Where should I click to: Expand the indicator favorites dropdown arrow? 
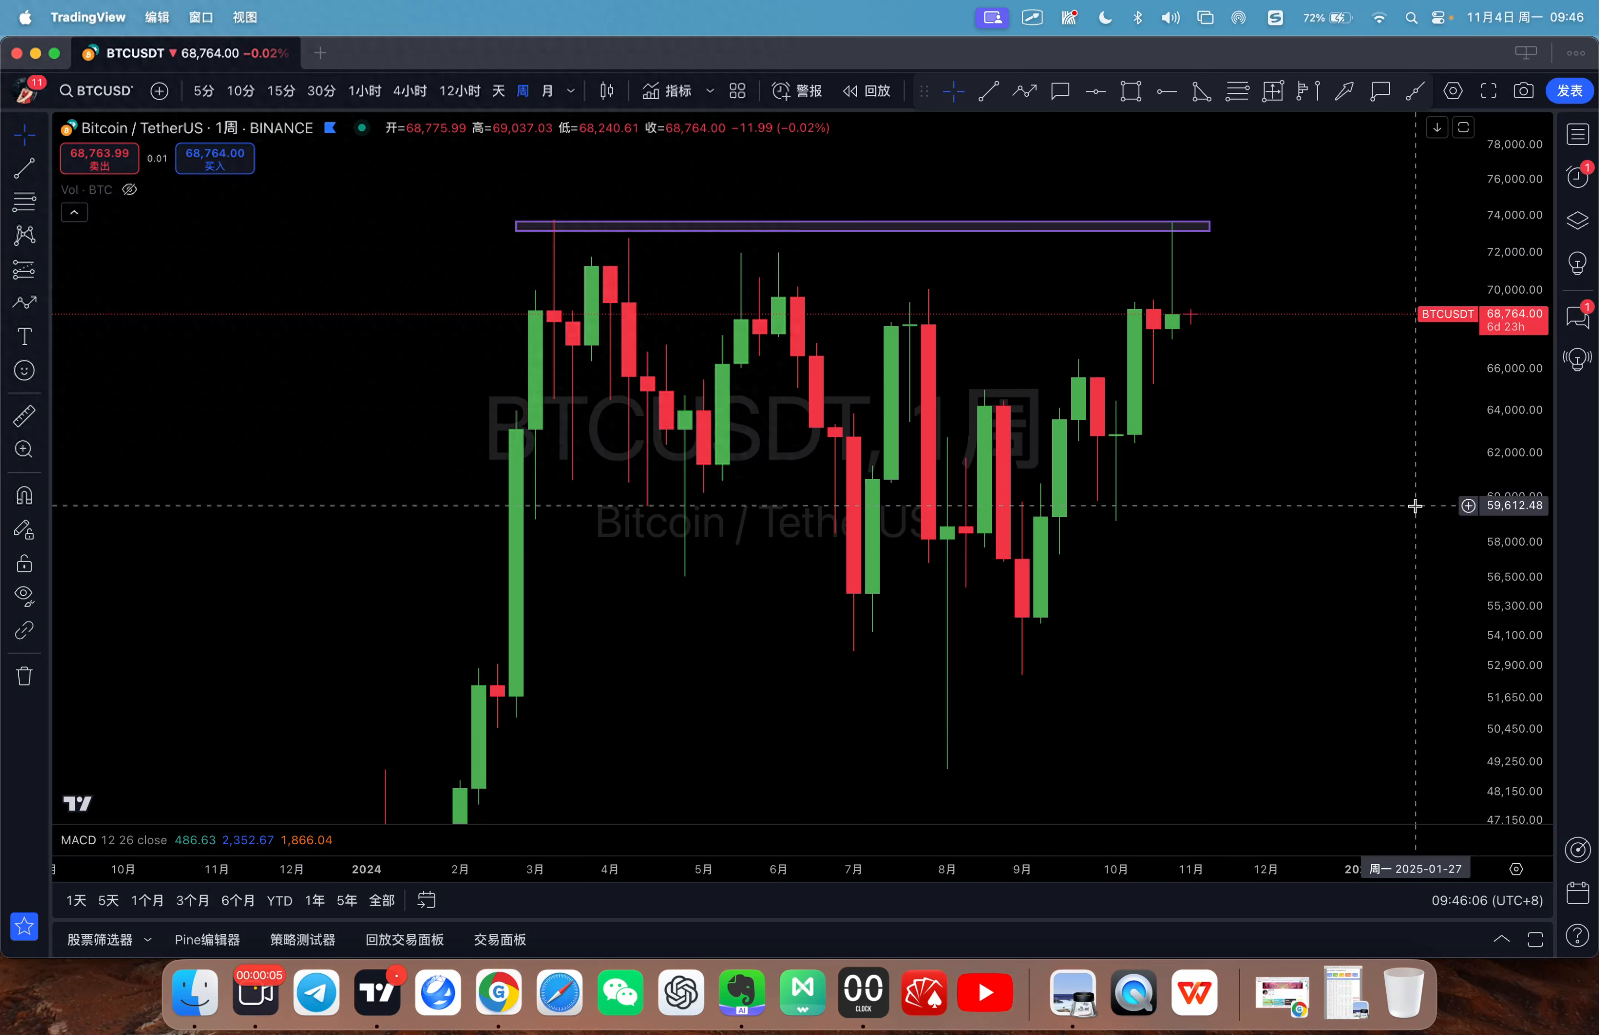tap(710, 91)
